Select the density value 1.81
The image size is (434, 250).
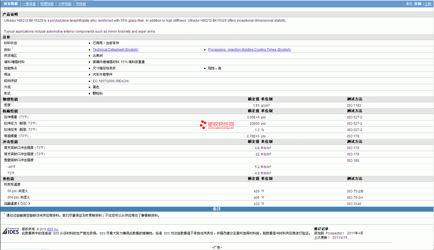256,106
